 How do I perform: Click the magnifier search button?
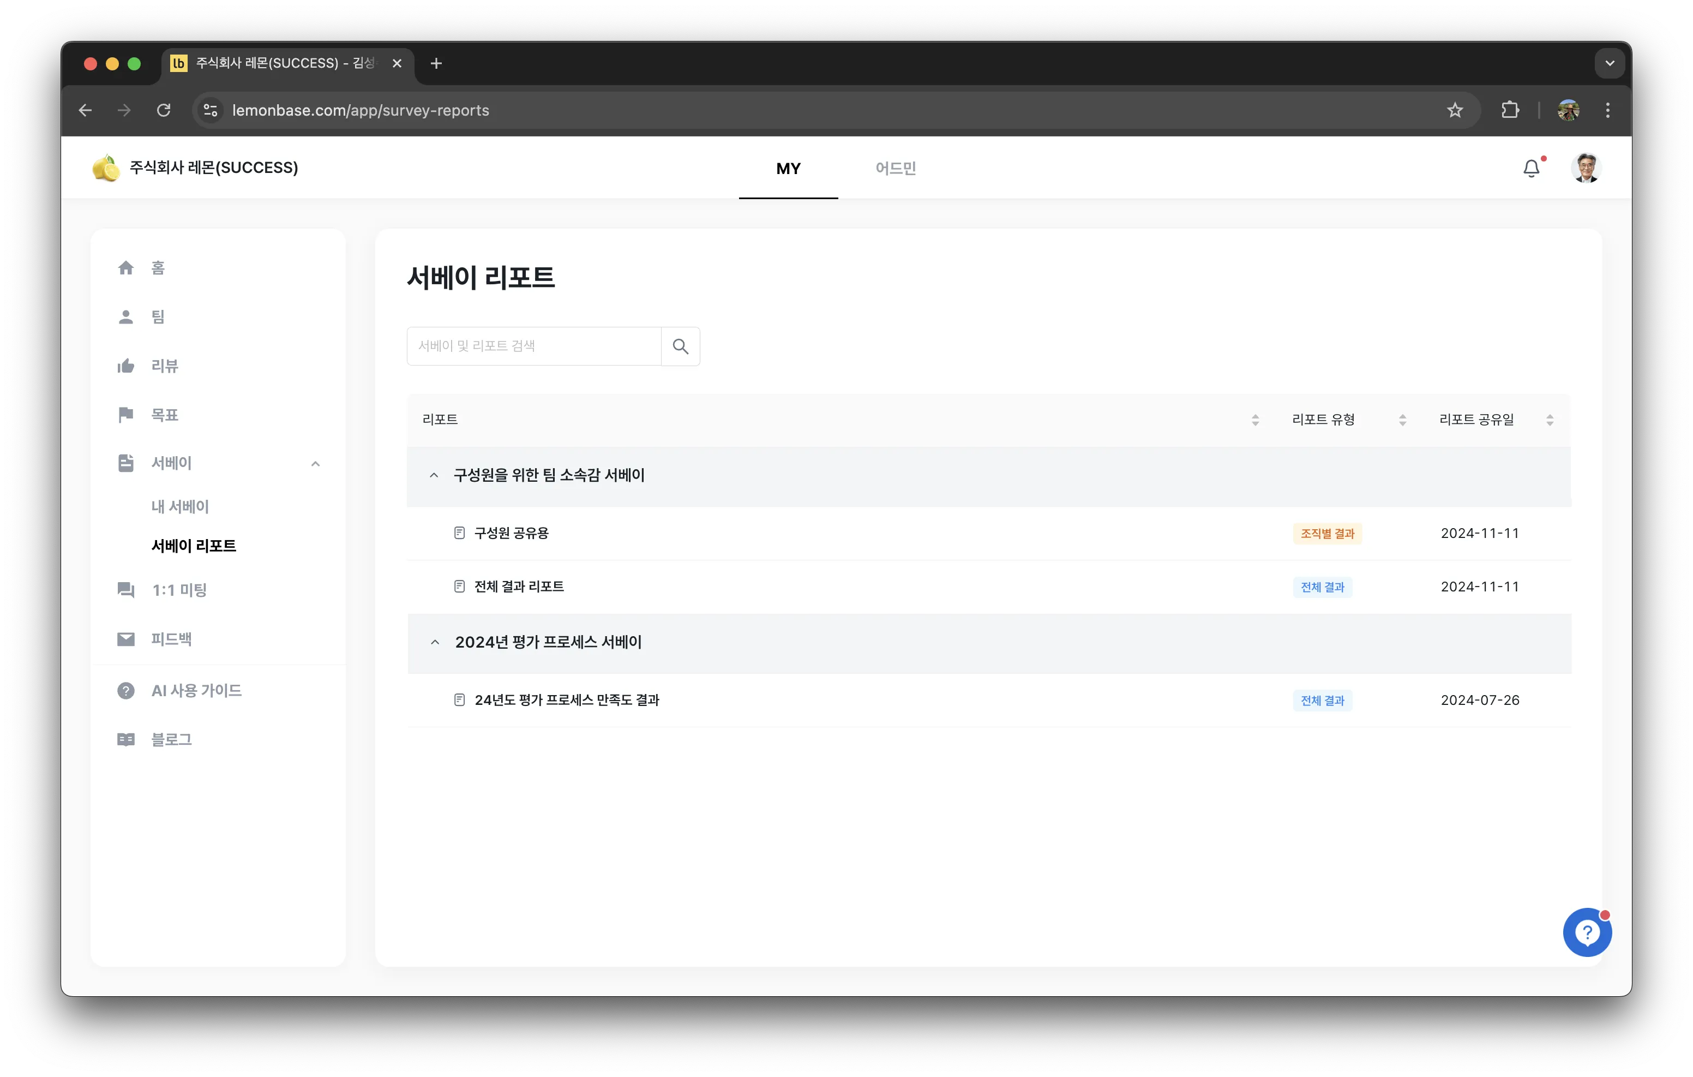tap(681, 346)
